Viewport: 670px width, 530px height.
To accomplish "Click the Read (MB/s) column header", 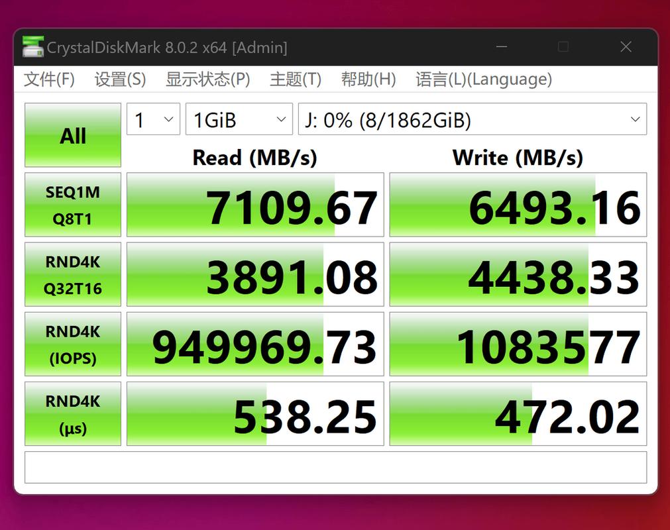I will 254,158.
